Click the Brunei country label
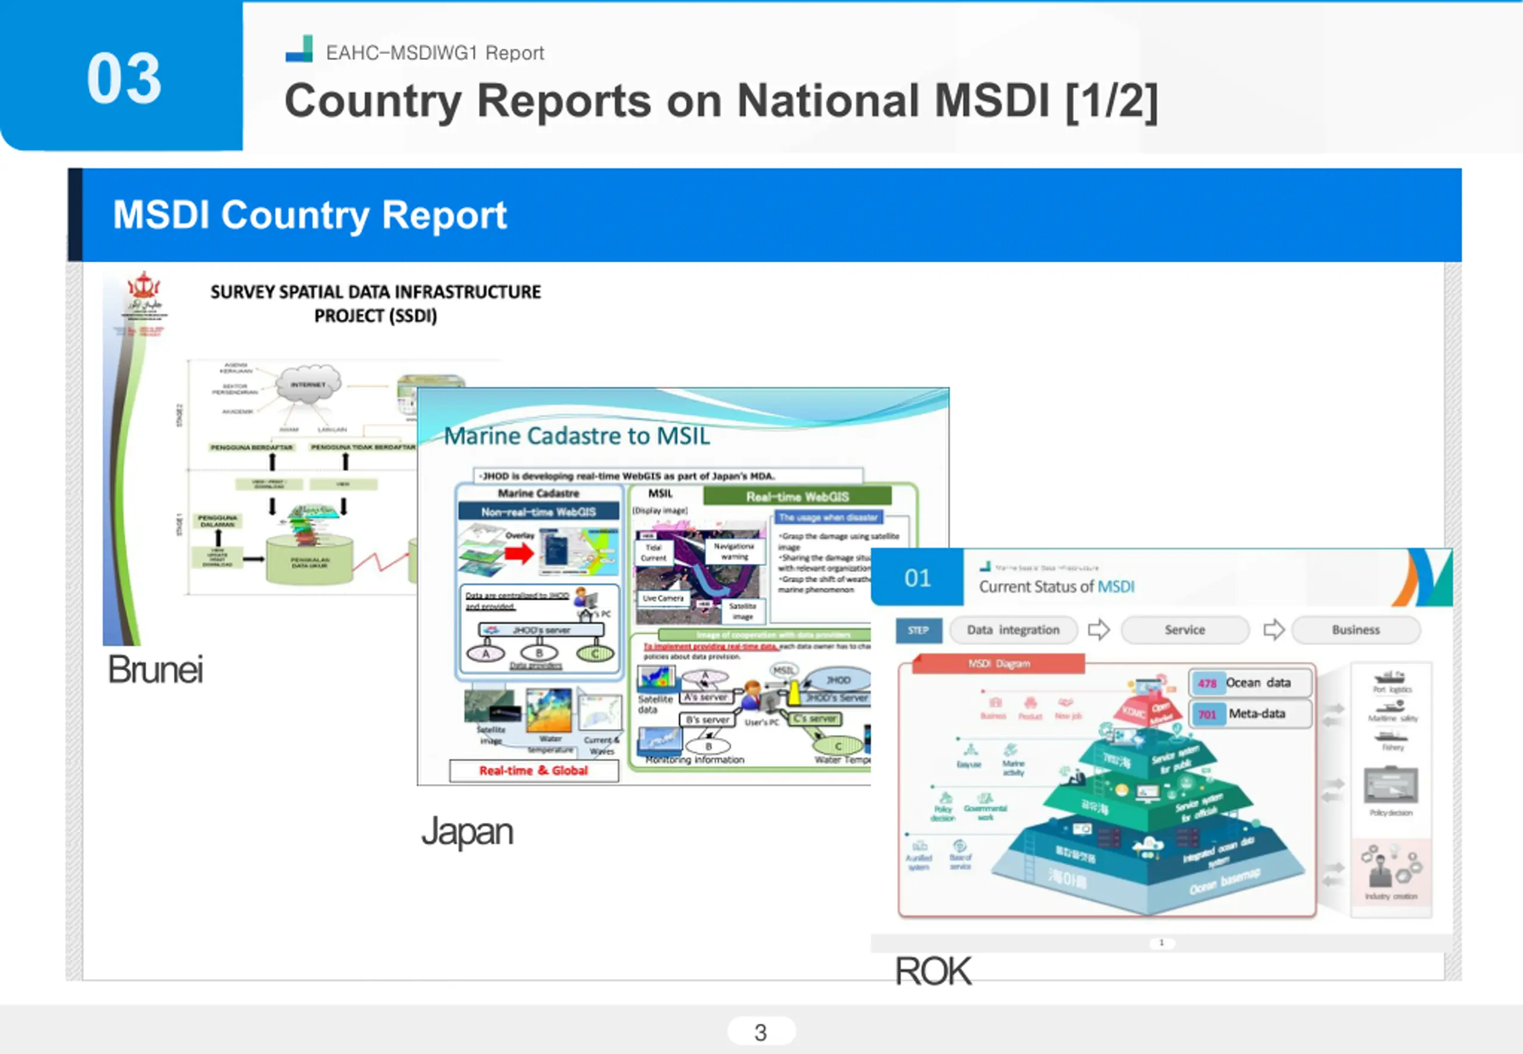Viewport: 1523px width, 1054px height. (x=156, y=670)
